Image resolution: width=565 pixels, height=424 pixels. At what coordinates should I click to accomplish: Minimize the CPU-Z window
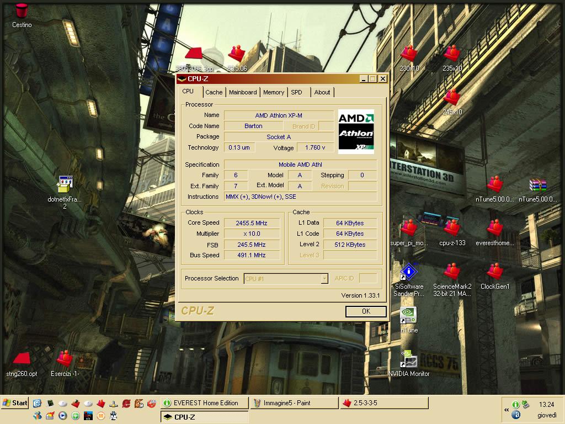pyautogui.click(x=364, y=78)
